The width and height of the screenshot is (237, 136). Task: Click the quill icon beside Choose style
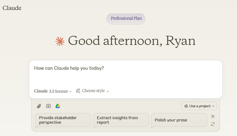78,91
